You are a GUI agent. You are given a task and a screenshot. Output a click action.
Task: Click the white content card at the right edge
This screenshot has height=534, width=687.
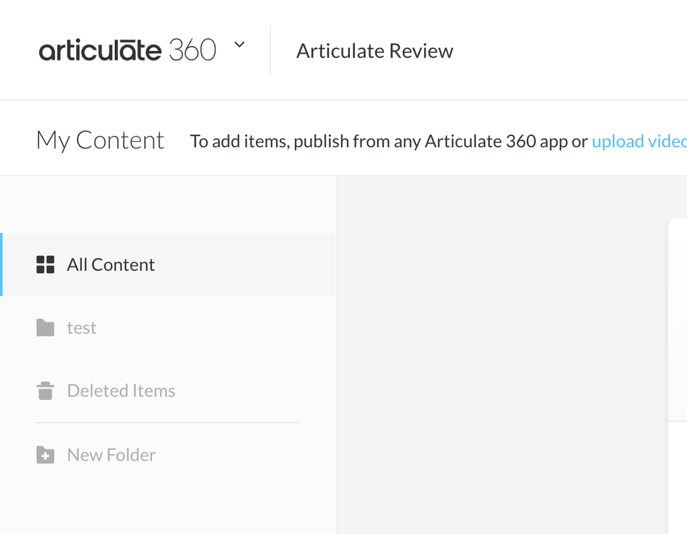(x=677, y=316)
